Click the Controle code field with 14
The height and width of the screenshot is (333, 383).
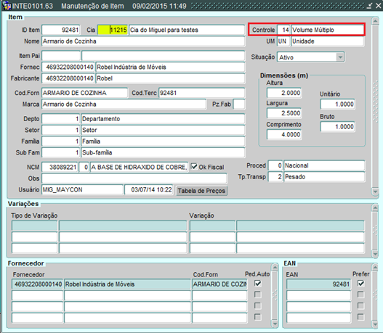tap(283, 30)
